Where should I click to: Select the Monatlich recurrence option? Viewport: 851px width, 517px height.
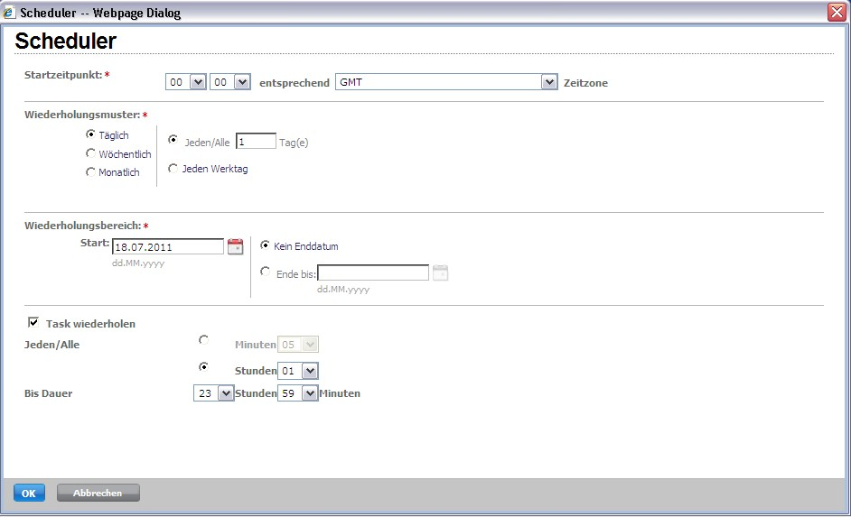coord(90,171)
